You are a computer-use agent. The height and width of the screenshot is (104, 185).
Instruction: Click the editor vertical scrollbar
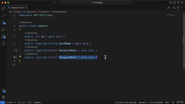pyautogui.click(x=184, y=41)
